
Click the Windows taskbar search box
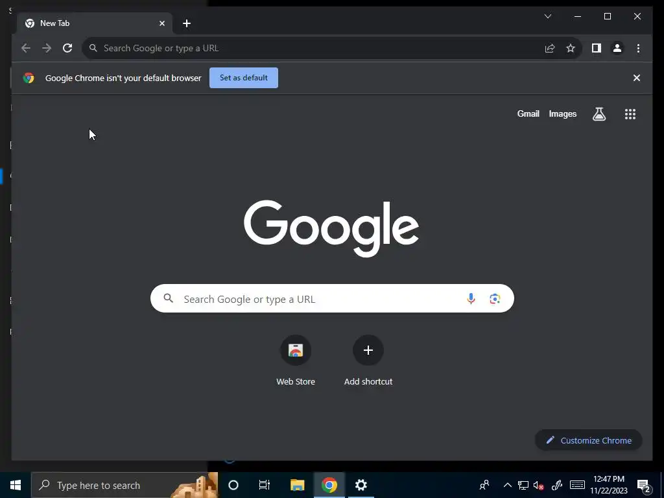coord(124,485)
